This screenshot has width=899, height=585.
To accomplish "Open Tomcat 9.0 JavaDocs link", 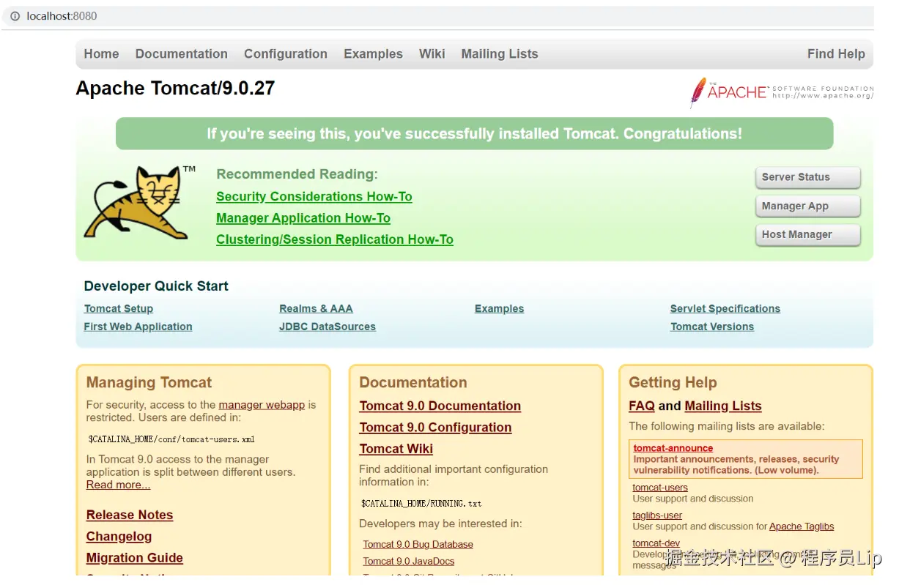I will (x=408, y=562).
